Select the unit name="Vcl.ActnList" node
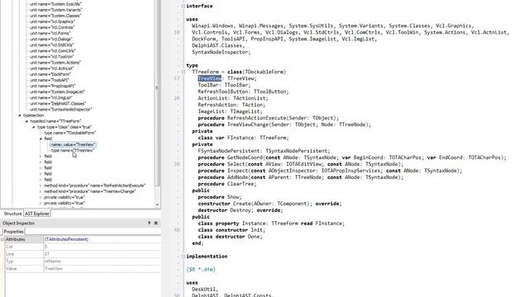Viewport: 529px width, 297px height. [51, 68]
